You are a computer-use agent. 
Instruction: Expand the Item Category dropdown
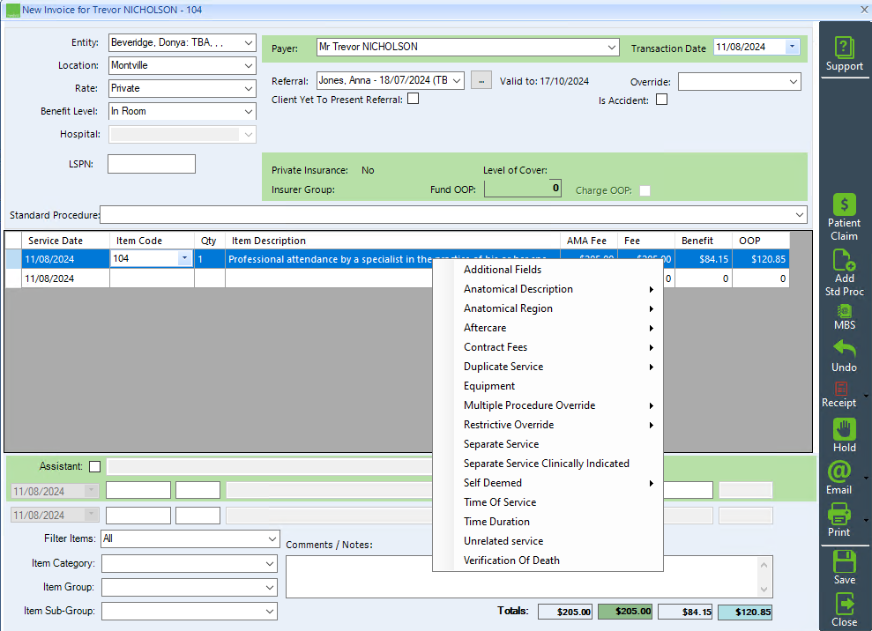[270, 564]
